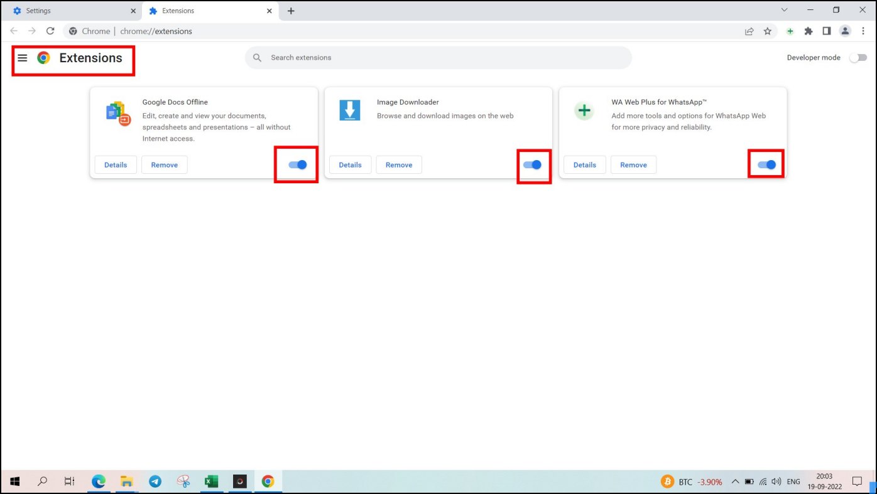Screen dimensions: 877x494
Task: Share this page using the share icon
Action: [749, 31]
